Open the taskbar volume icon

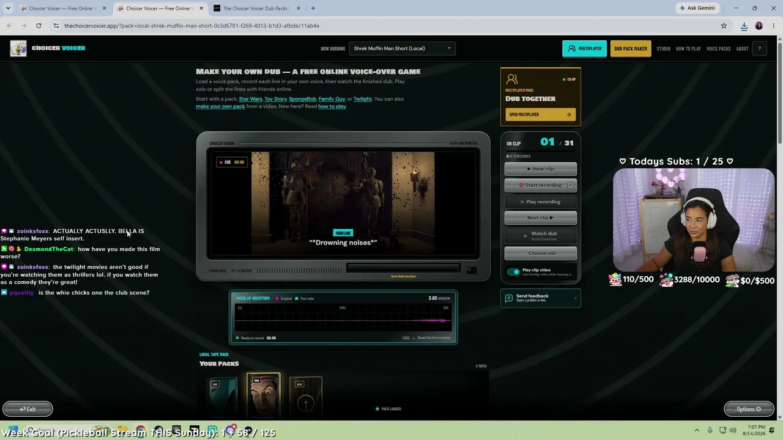733,430
